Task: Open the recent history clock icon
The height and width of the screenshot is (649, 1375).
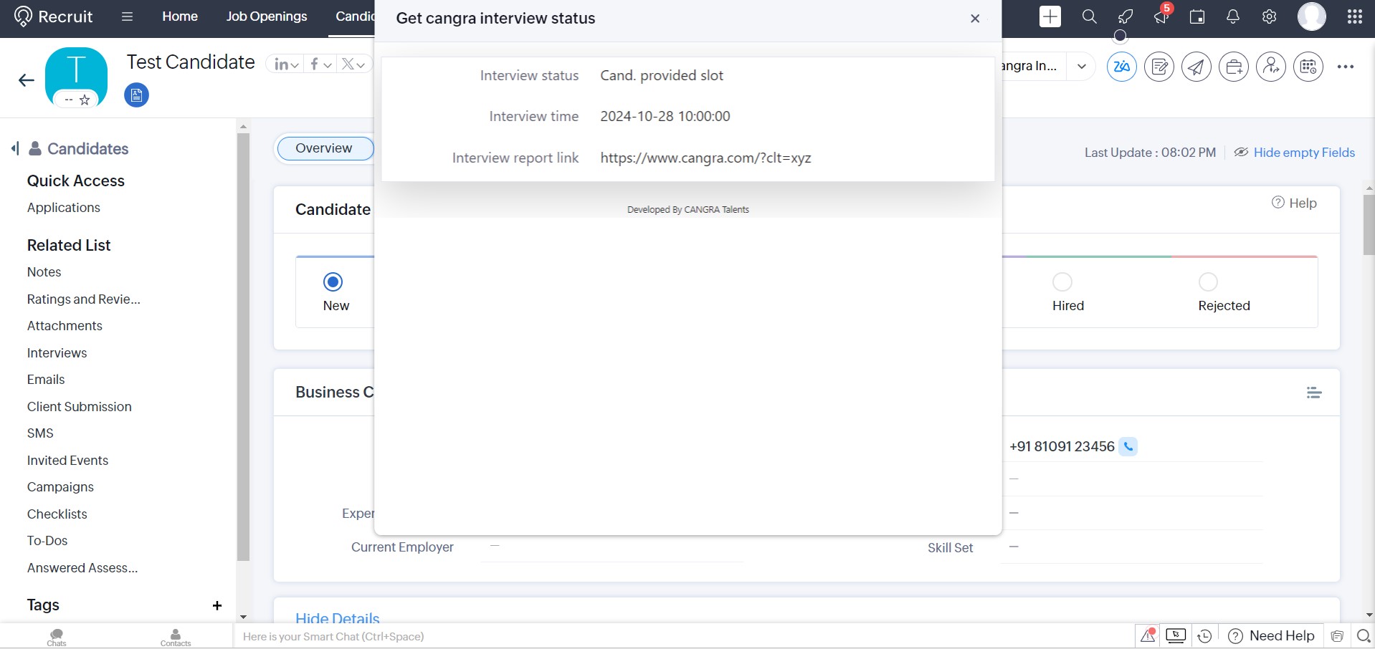Action: (x=1205, y=636)
